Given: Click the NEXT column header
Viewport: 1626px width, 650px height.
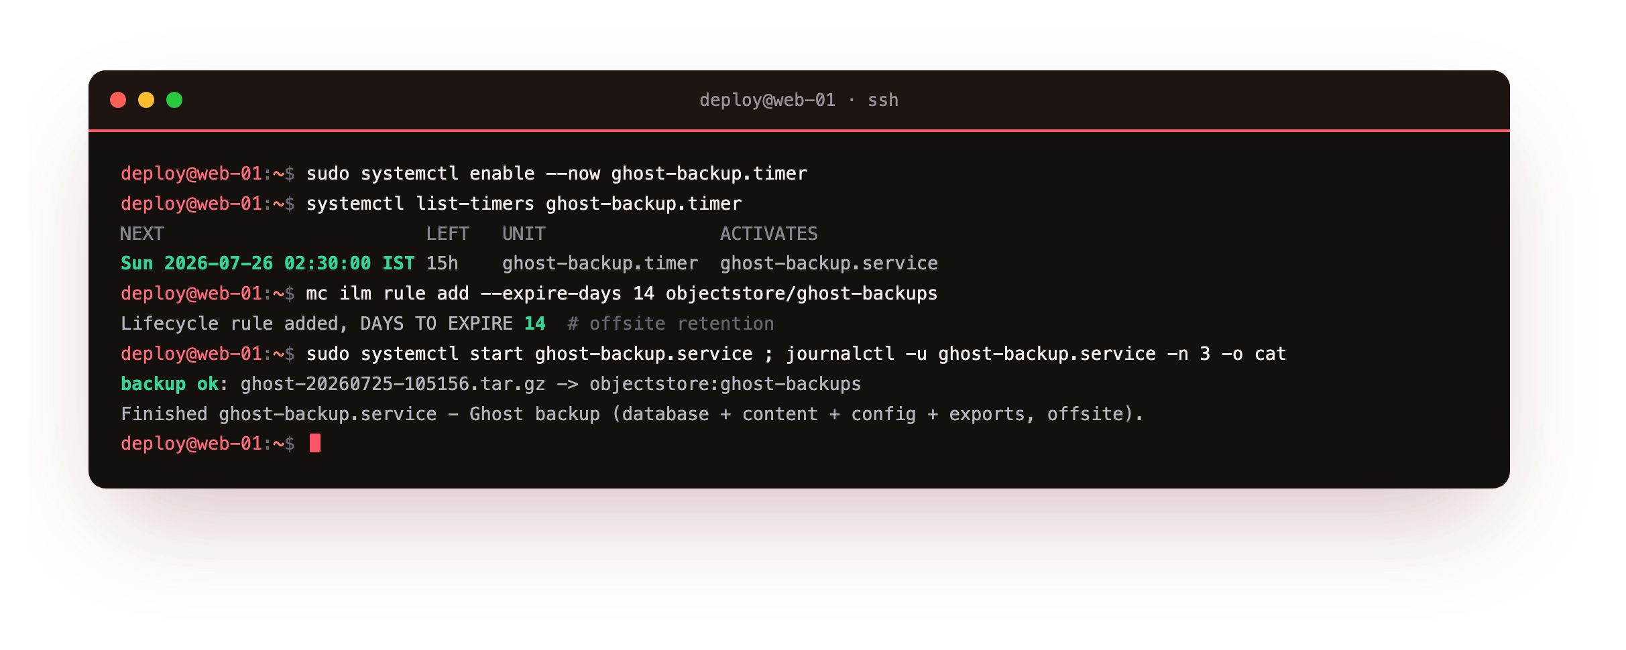Looking at the screenshot, I should pyautogui.click(x=142, y=234).
